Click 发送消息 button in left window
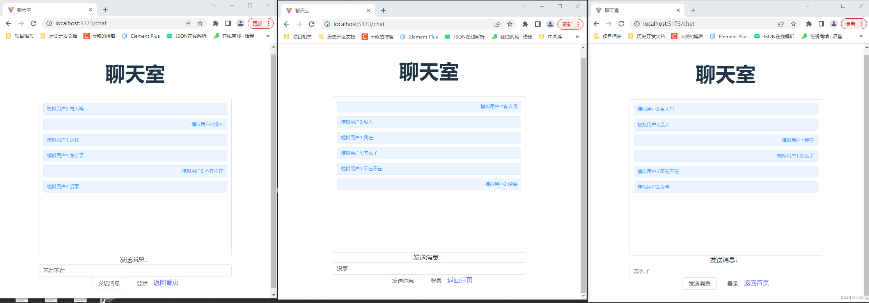Screen dimensions: 869x303 click(109, 283)
